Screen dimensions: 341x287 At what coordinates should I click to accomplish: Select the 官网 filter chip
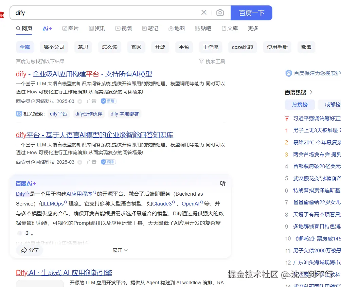click(136, 48)
